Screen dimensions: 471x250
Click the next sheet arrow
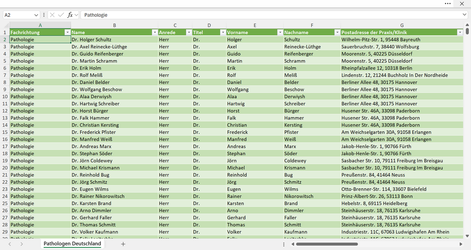click(22, 244)
